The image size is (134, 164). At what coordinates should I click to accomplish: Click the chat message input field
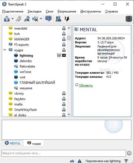[64, 153]
